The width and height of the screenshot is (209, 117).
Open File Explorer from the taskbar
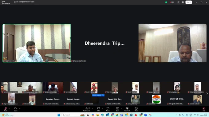(98, 115)
